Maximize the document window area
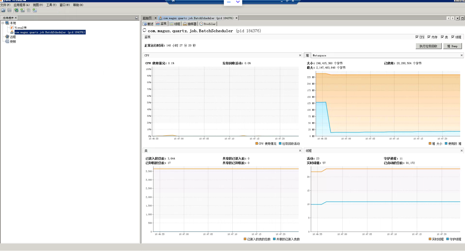Viewport: 465px width, 251px height. (462, 18)
